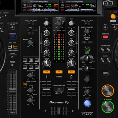Click channel 2 LOW EQ knob
Image resolution: width=118 pixels, height=118 pixels.
[x=71, y=53]
